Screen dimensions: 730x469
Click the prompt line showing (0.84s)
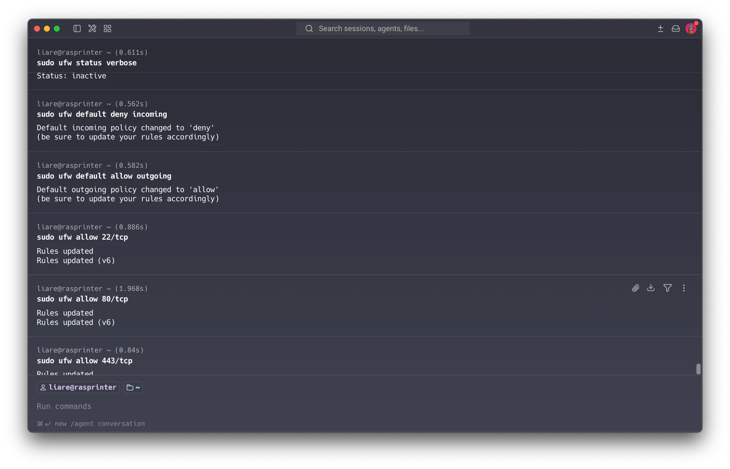coord(90,350)
